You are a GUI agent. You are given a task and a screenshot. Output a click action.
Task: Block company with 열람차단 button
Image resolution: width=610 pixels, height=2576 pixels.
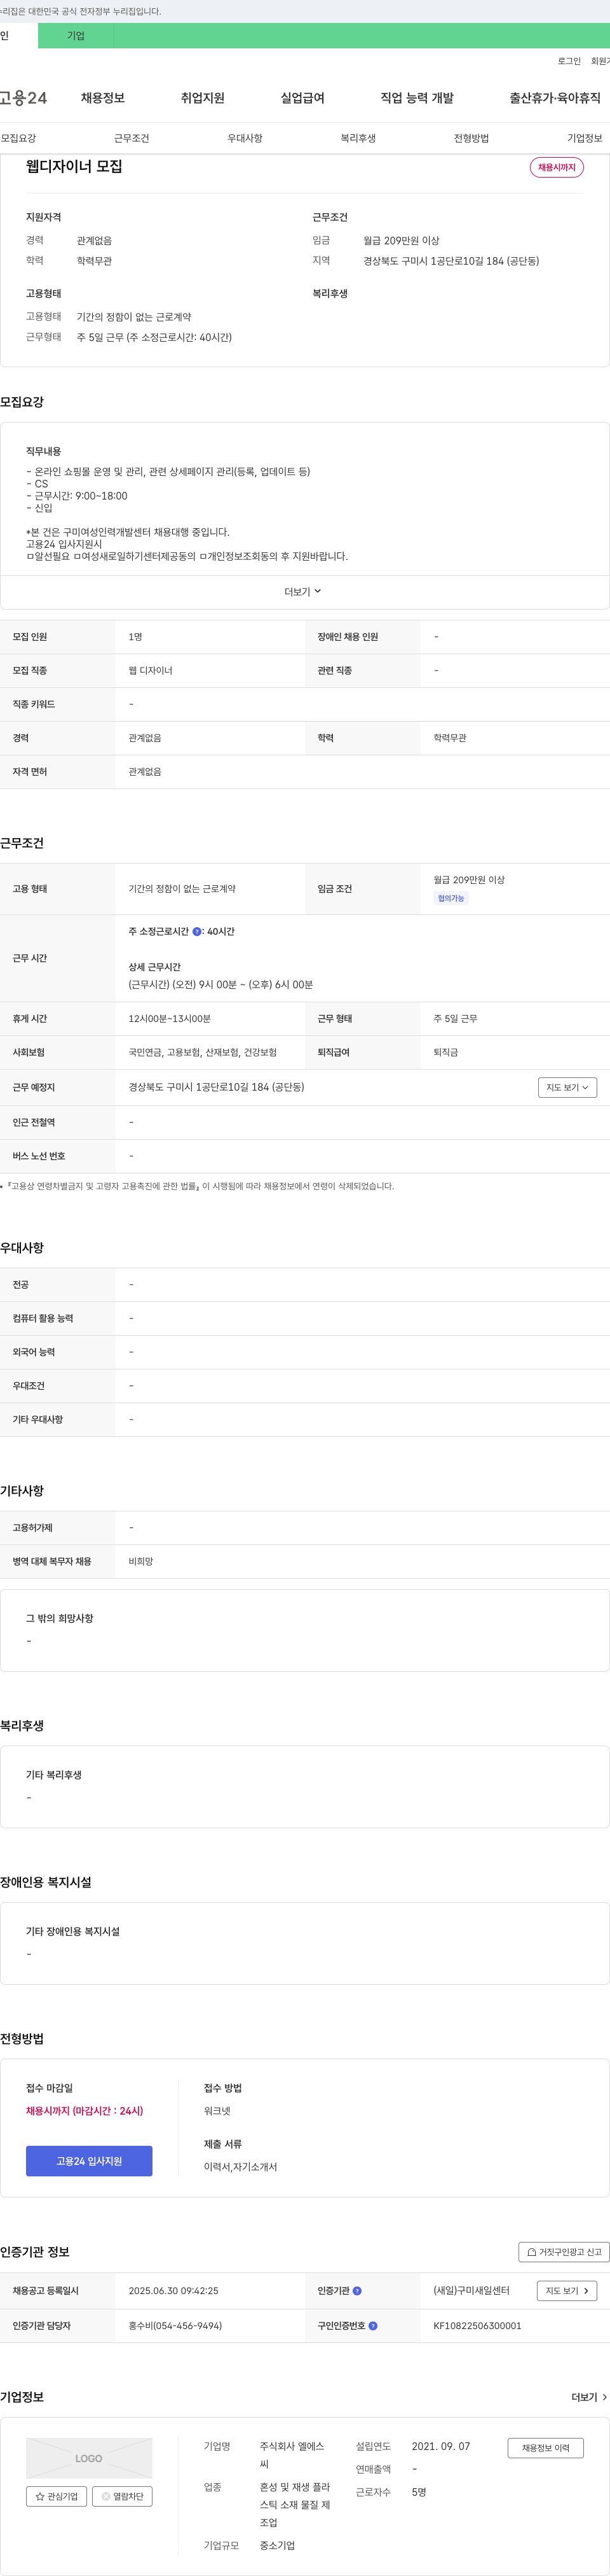tap(122, 2496)
